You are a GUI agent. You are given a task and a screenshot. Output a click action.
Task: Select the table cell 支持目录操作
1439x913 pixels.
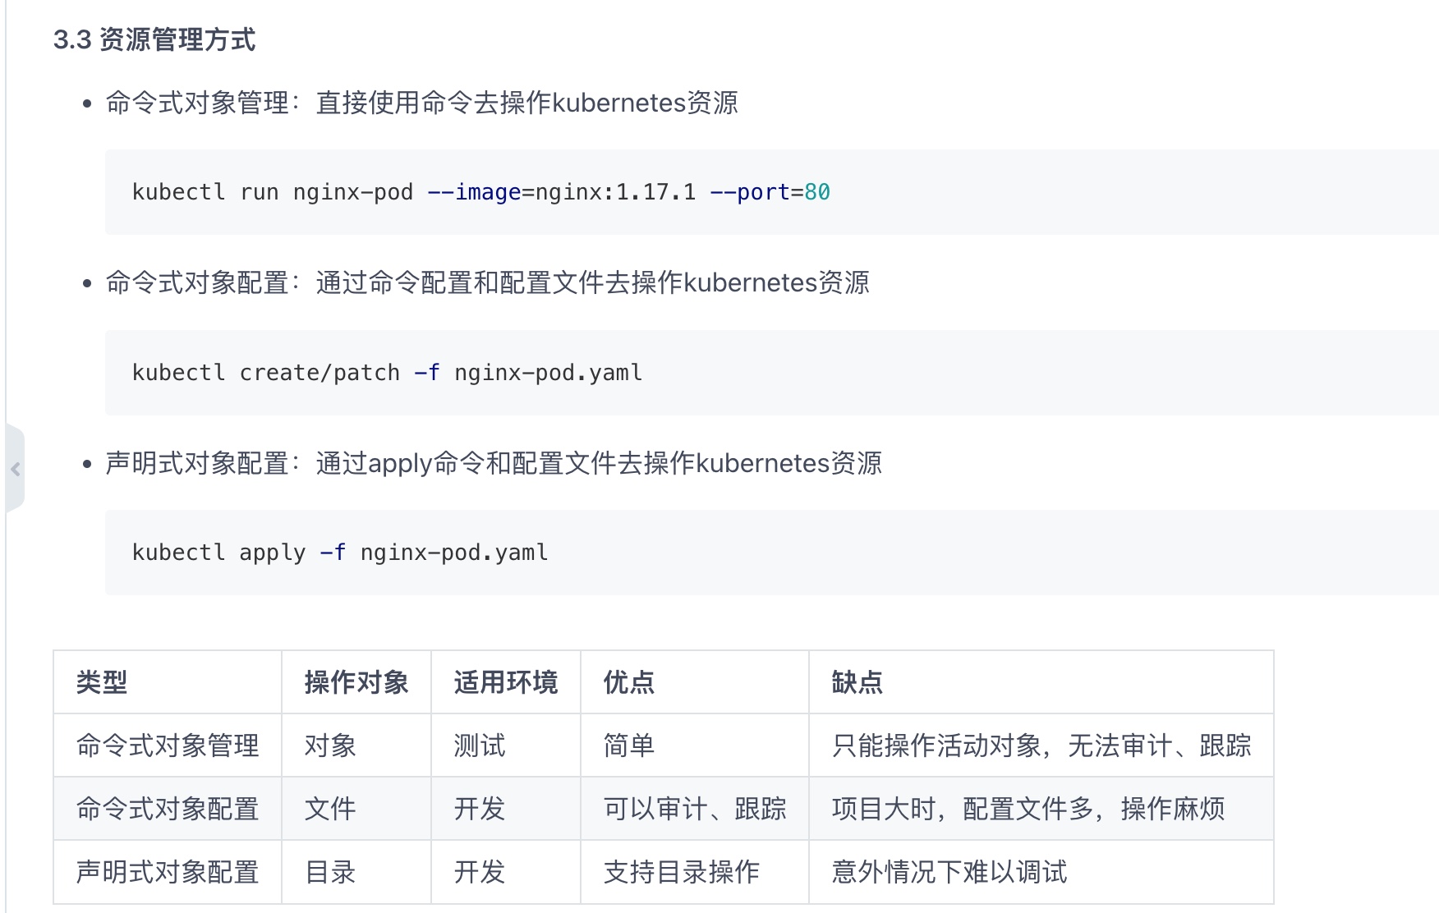point(683,872)
